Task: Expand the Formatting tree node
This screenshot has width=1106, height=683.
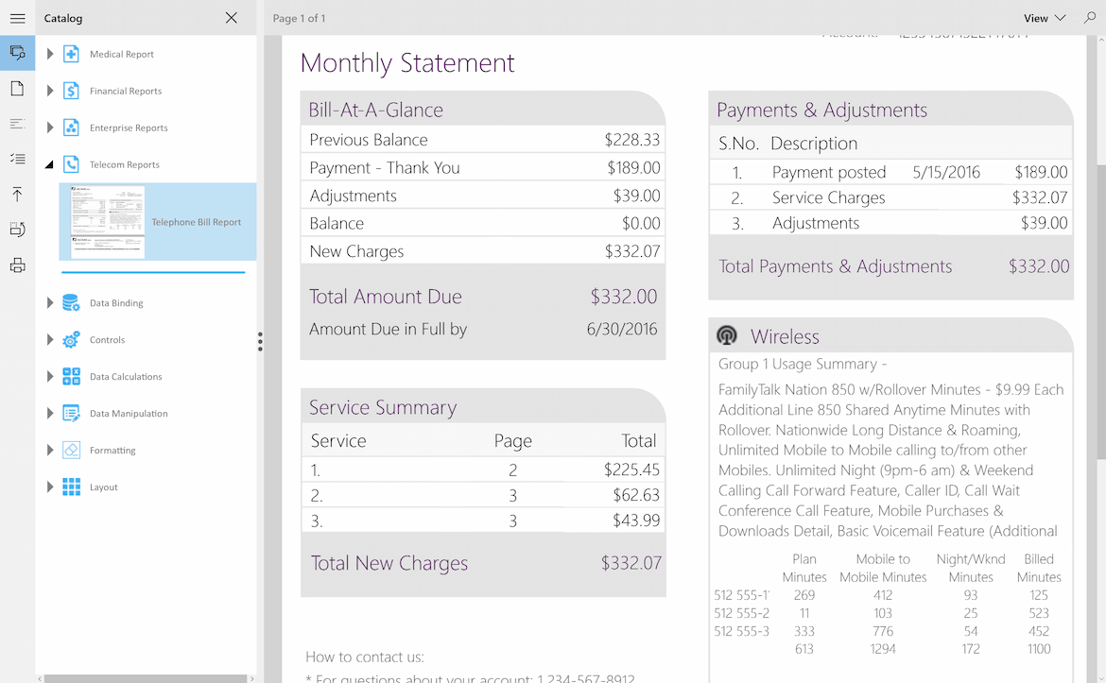Action: coord(50,450)
